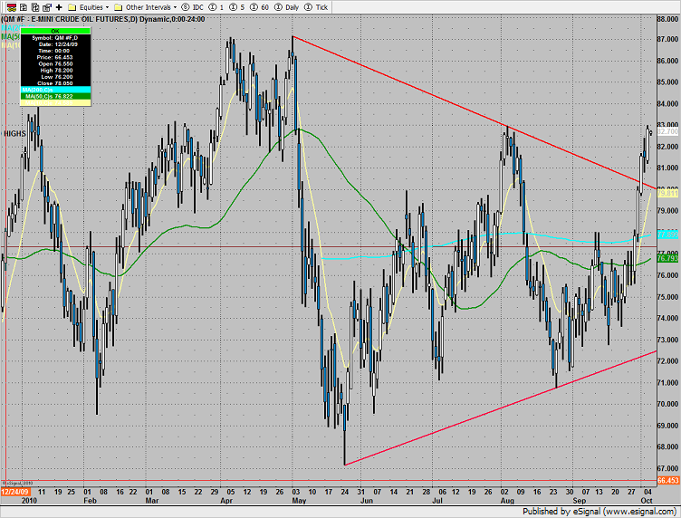The height and width of the screenshot is (518, 681).
Task: Click the 67.000 price axis label
Action: [667, 468]
